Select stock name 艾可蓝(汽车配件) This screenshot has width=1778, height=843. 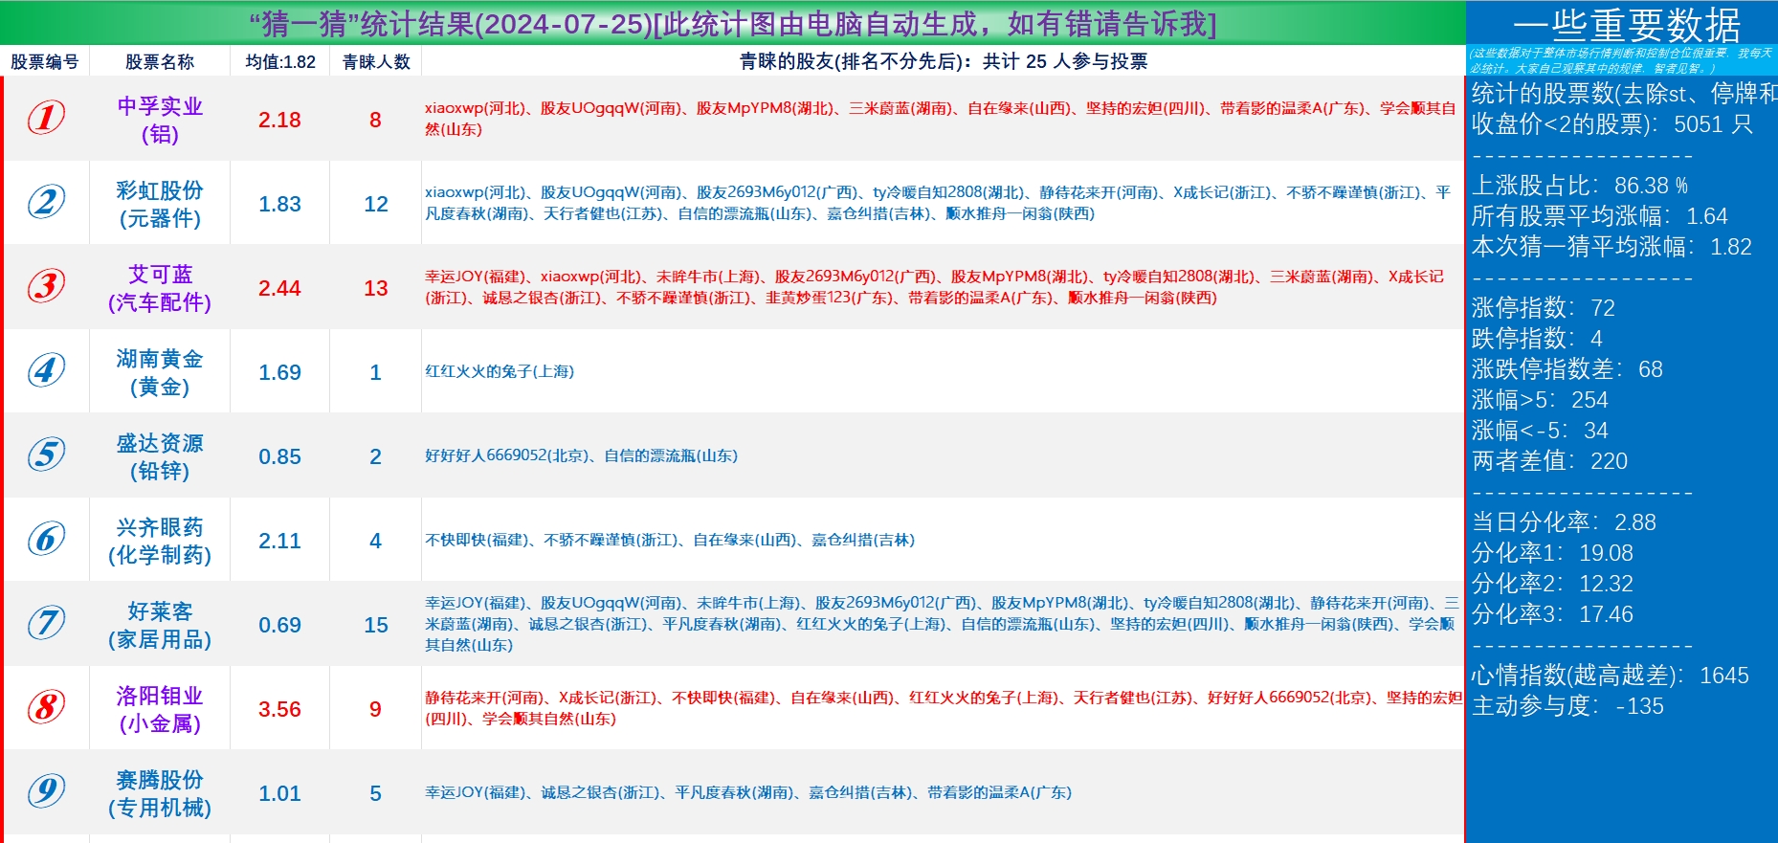point(160,288)
